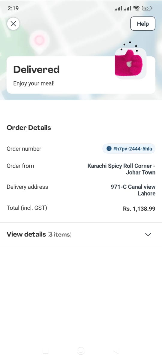The height and width of the screenshot is (360, 162).
Task: Tap the first cellular signal icon
Action: (x=118, y=9)
